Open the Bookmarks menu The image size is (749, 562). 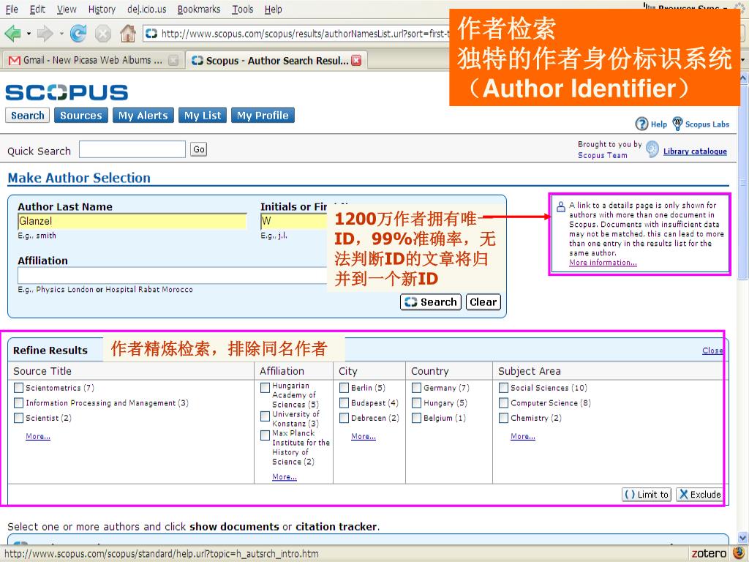pyautogui.click(x=199, y=9)
